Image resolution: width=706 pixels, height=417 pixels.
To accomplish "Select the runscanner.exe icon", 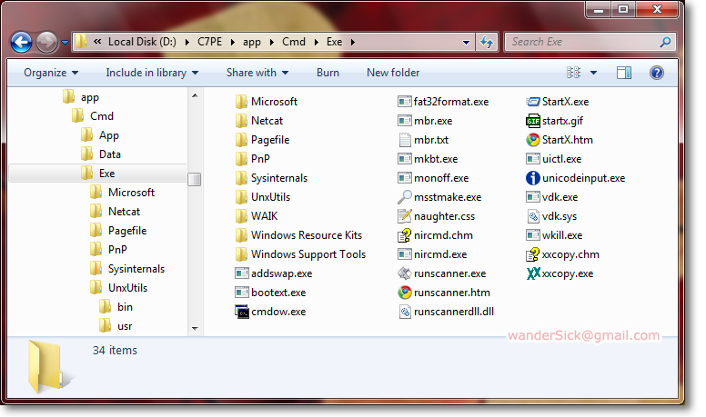I will pos(405,273).
